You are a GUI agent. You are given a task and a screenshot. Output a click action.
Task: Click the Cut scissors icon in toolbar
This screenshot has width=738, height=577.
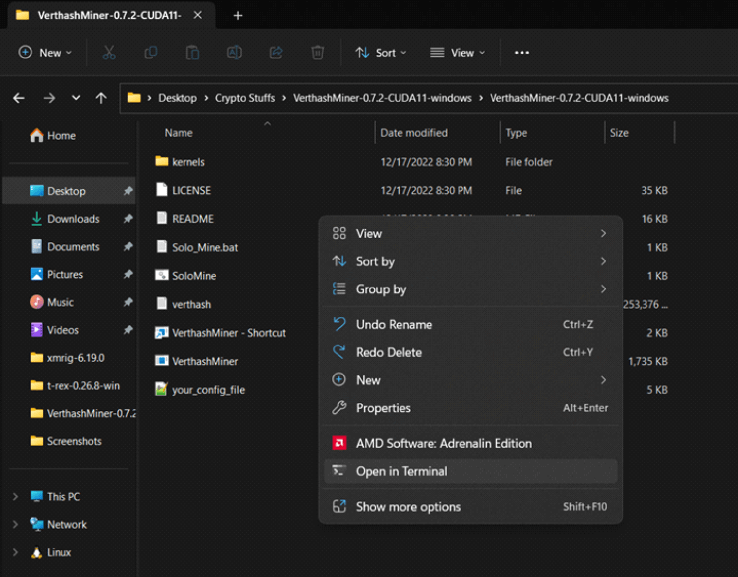coord(109,53)
